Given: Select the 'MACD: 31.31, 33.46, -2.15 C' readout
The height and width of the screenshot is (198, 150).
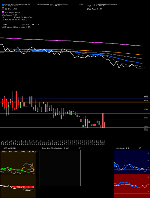Looking at the screenshot, I should 15,20.
